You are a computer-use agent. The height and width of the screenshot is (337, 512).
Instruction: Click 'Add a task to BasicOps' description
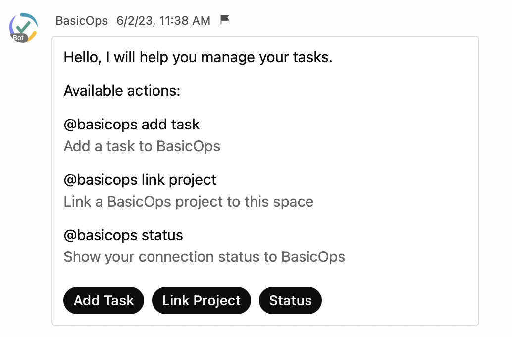coord(142,146)
